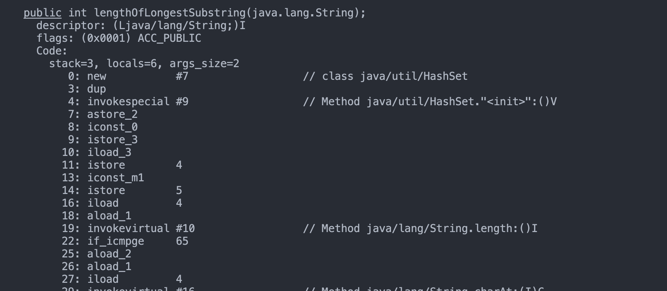Click the 'Code:' label
This screenshot has width=667, height=291.
52,51
